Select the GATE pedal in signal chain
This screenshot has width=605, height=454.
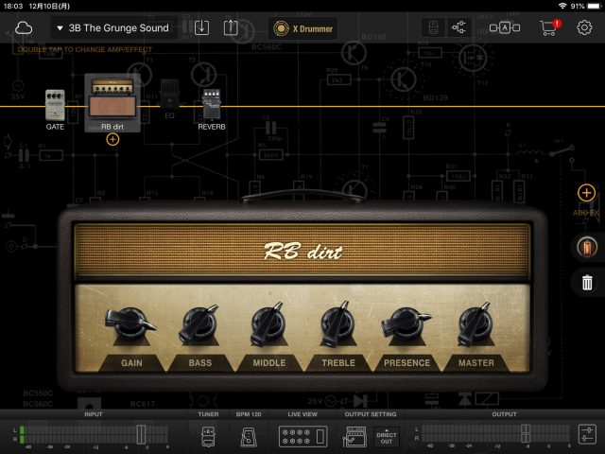click(55, 106)
